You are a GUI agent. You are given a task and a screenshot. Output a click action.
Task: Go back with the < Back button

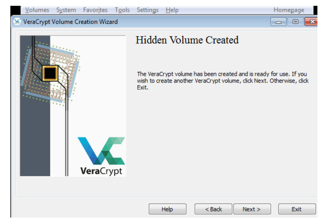click(213, 209)
